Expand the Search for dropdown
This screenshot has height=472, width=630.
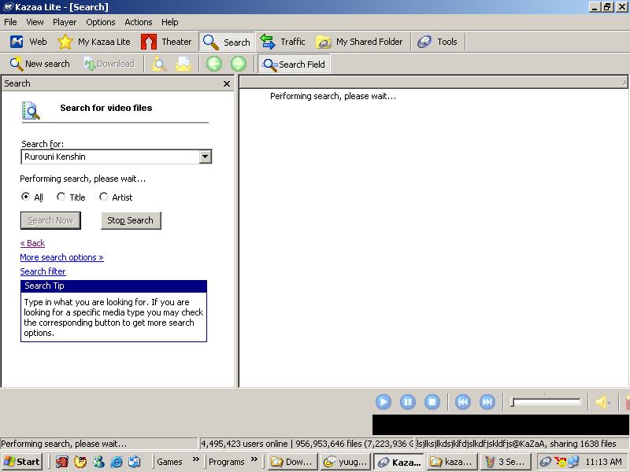[205, 157]
